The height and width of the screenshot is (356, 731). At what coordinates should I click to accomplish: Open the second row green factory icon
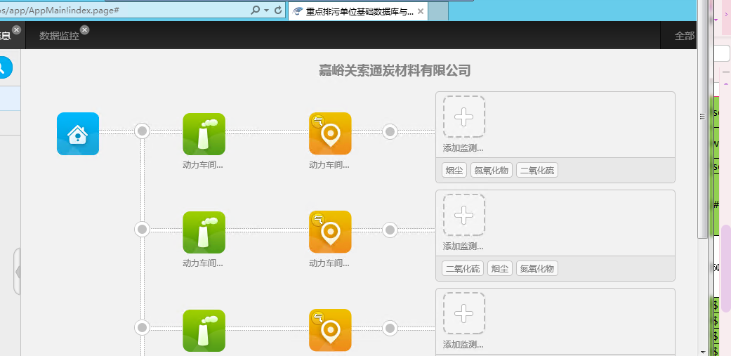coord(204,232)
